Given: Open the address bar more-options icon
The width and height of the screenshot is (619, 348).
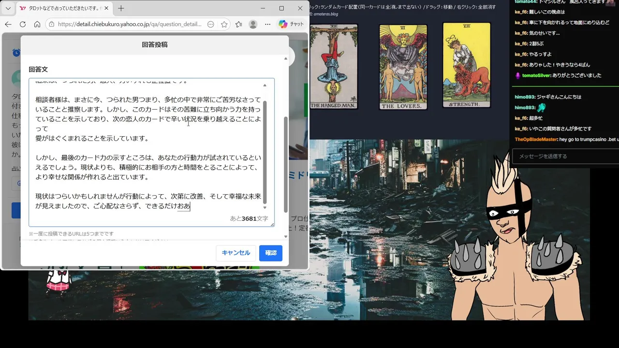Looking at the screenshot, I should [x=210, y=24].
